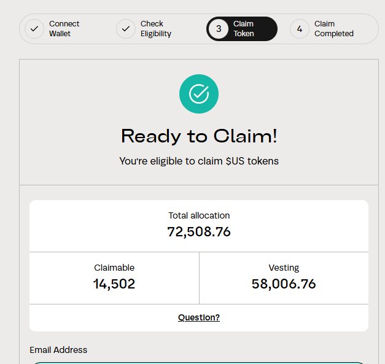This screenshot has width=385, height=364.
Task: Click the Check Eligibility checkmark icon
Action: tap(126, 29)
